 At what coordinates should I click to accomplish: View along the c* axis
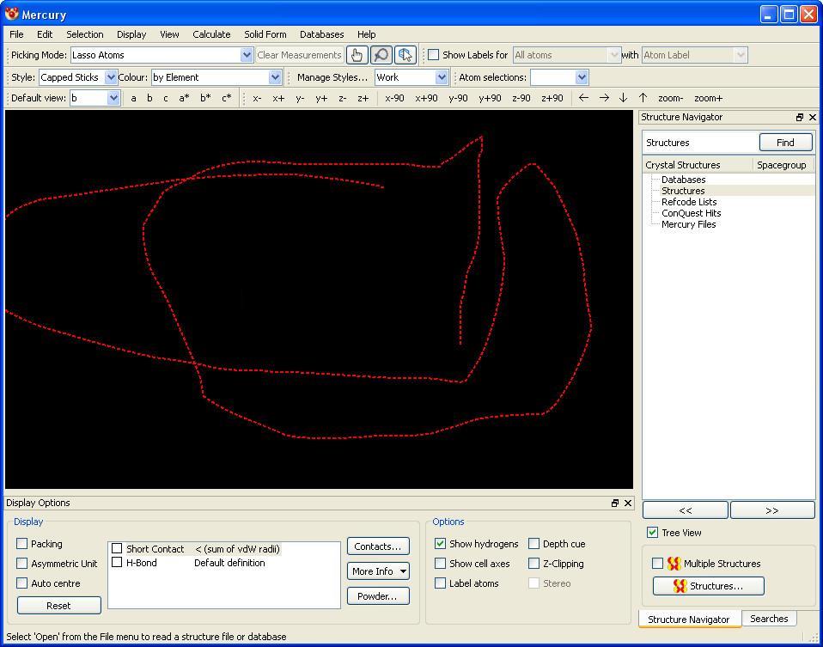pyautogui.click(x=226, y=98)
